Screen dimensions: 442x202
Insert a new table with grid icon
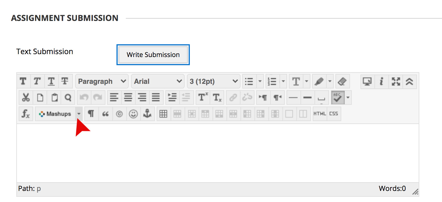point(164,114)
